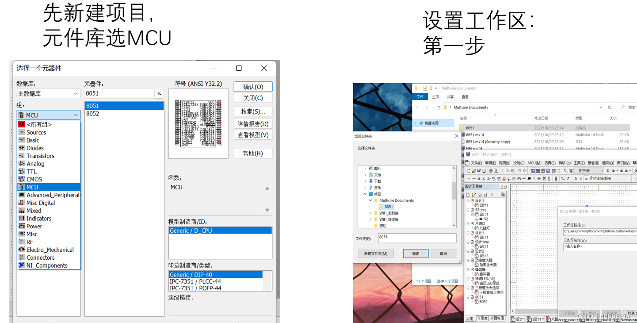Viewport: 637px width, 323px height.
Task: Select the Electro_Mechanical group
Action: [49, 250]
